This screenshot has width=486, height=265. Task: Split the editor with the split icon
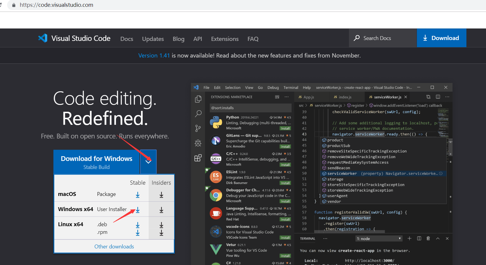(438, 97)
